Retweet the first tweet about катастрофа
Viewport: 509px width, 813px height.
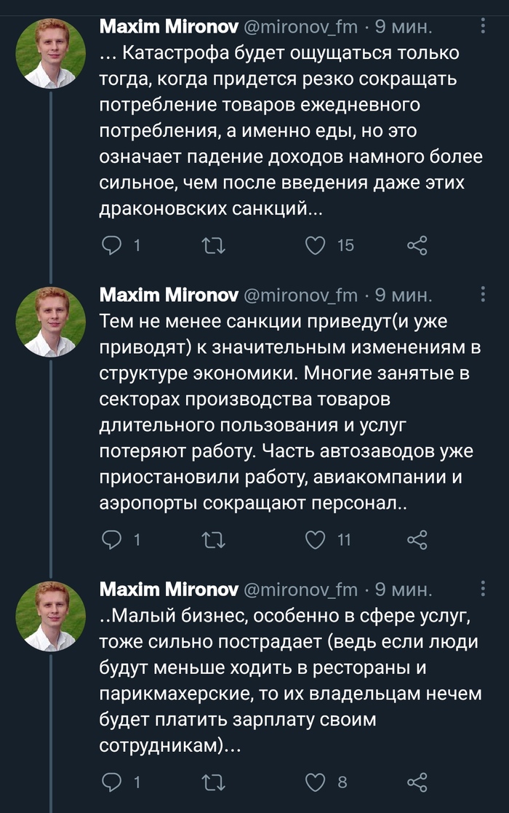point(213,245)
